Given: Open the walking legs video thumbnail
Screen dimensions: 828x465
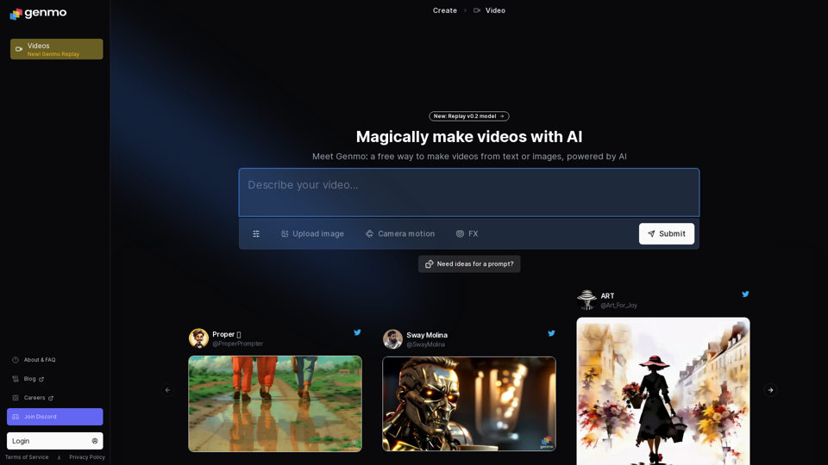Looking at the screenshot, I should tap(275, 404).
